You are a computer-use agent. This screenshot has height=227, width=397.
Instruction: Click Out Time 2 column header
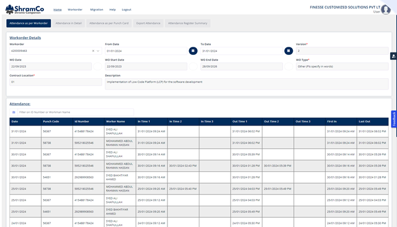tap(278, 121)
